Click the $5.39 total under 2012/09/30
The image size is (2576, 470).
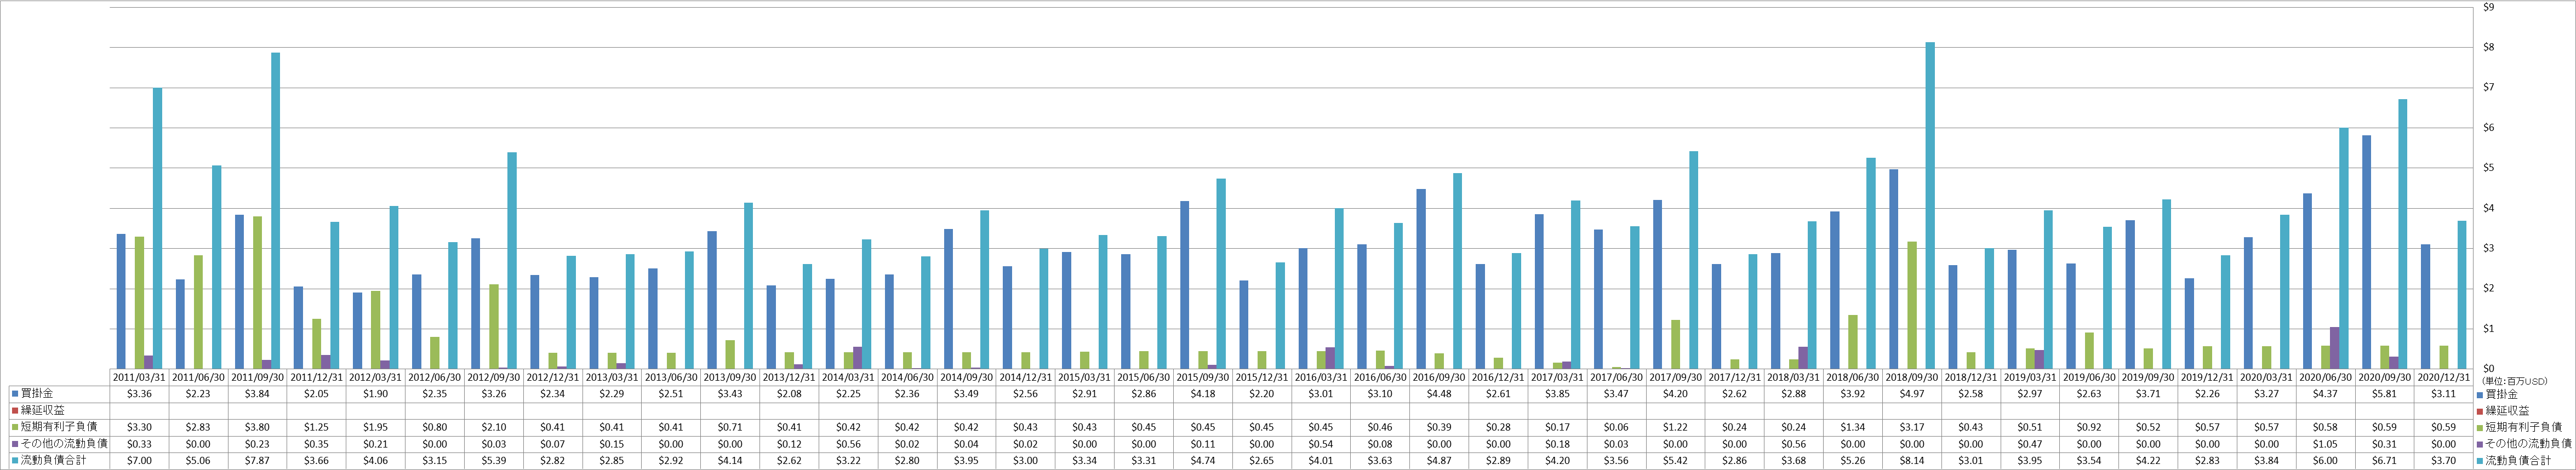tap(493, 461)
